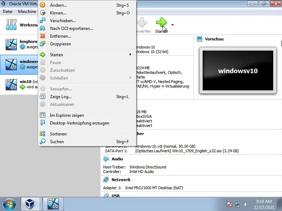The height and width of the screenshot is (211, 282).
Task: Choose Ändern... from the context menu
Action: pyautogui.click(x=87, y=5)
